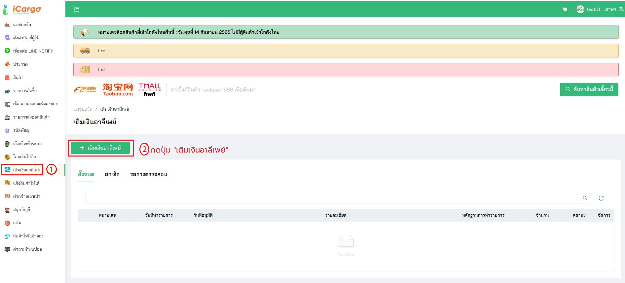
Task: Toggle the sidebar collapse hamburger icon
Action: coord(76,9)
